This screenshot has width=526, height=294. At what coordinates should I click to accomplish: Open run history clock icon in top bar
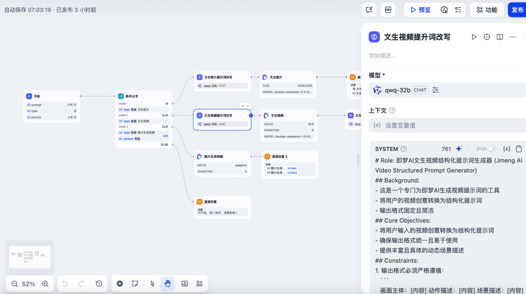[x=444, y=10]
